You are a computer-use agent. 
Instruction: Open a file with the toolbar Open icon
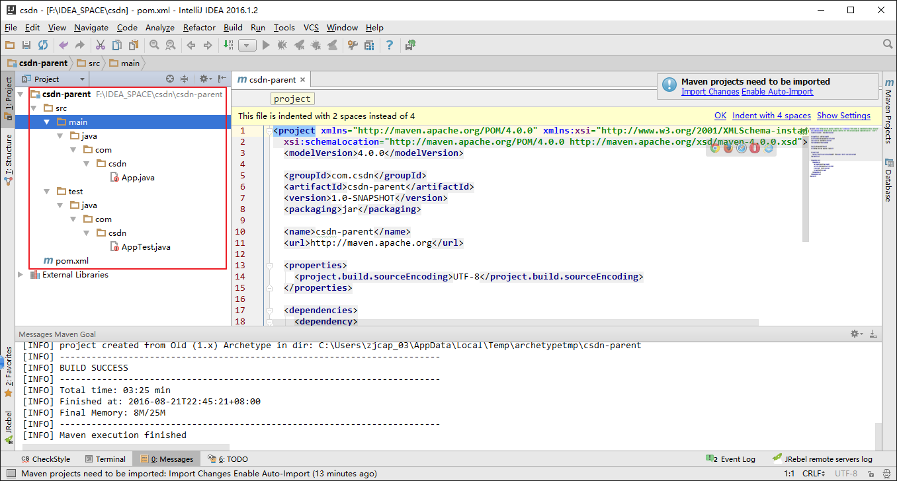coord(10,45)
